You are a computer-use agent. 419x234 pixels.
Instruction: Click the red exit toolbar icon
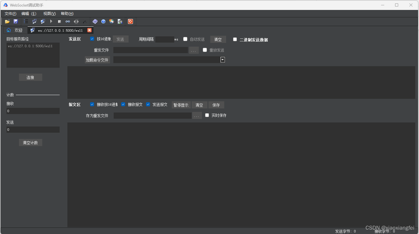[130, 21]
